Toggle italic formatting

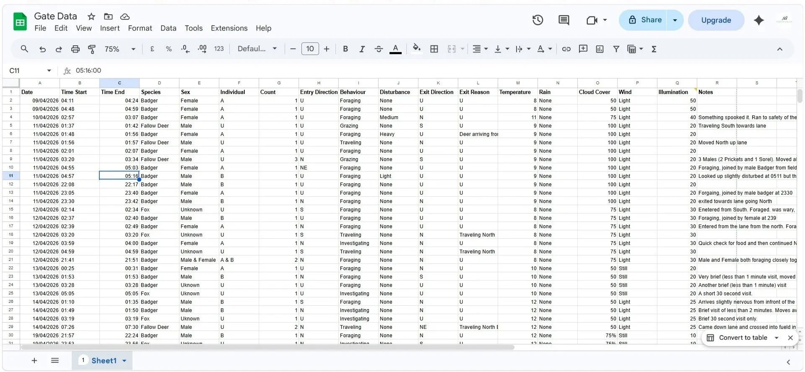pyautogui.click(x=362, y=49)
